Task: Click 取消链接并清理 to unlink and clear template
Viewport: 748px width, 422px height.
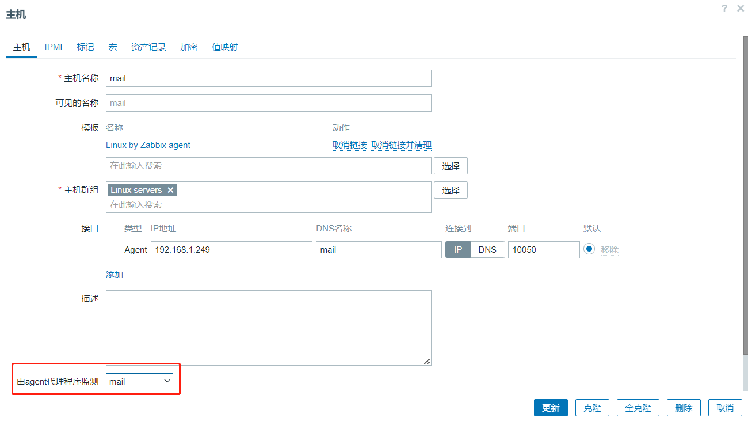Action: point(401,145)
